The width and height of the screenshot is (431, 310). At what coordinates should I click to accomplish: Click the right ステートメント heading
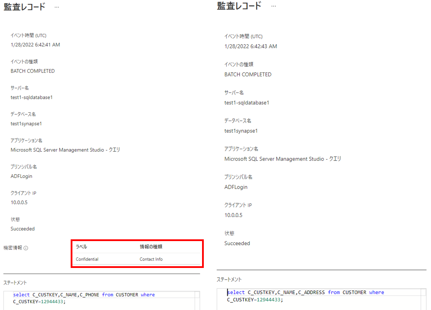pyautogui.click(x=229, y=280)
